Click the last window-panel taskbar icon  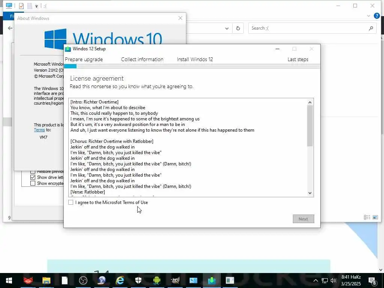coord(230,280)
